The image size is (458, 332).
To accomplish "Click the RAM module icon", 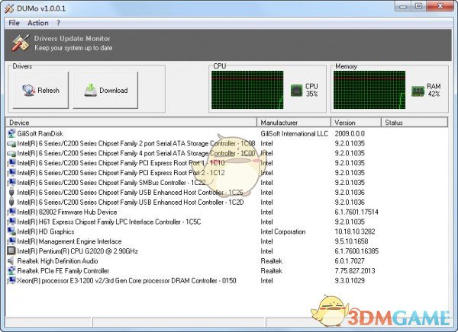I will [x=418, y=91].
